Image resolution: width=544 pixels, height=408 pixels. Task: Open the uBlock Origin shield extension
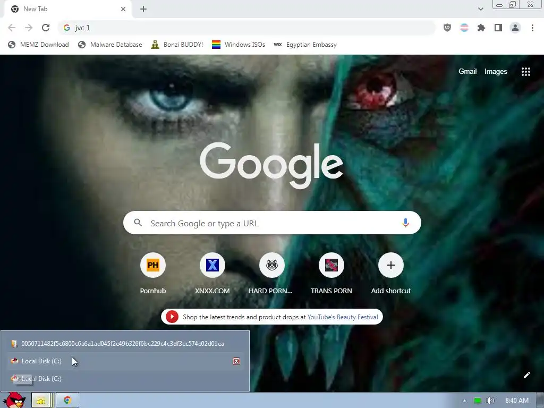pos(447,28)
